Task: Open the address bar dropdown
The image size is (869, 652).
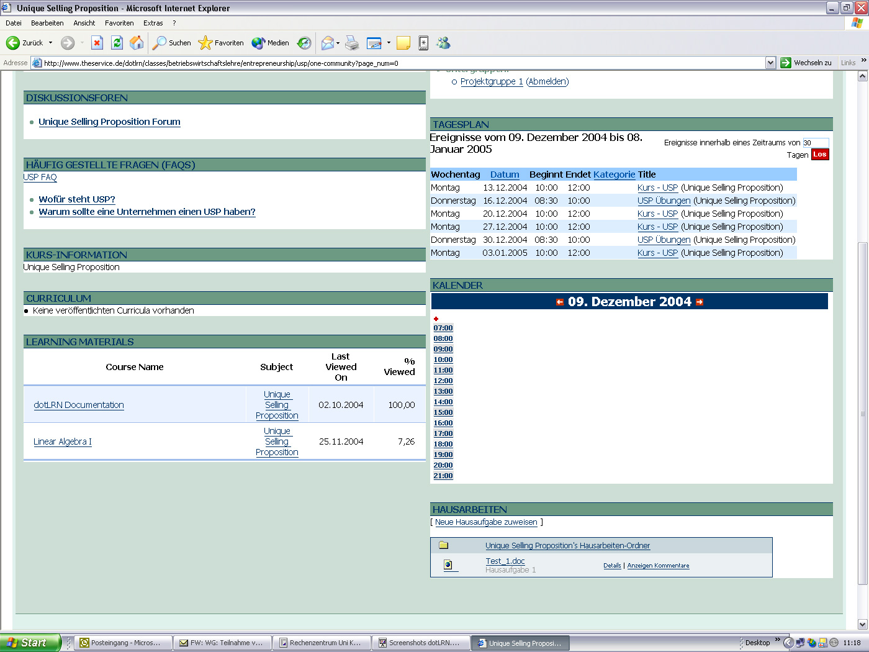Action: (x=770, y=63)
